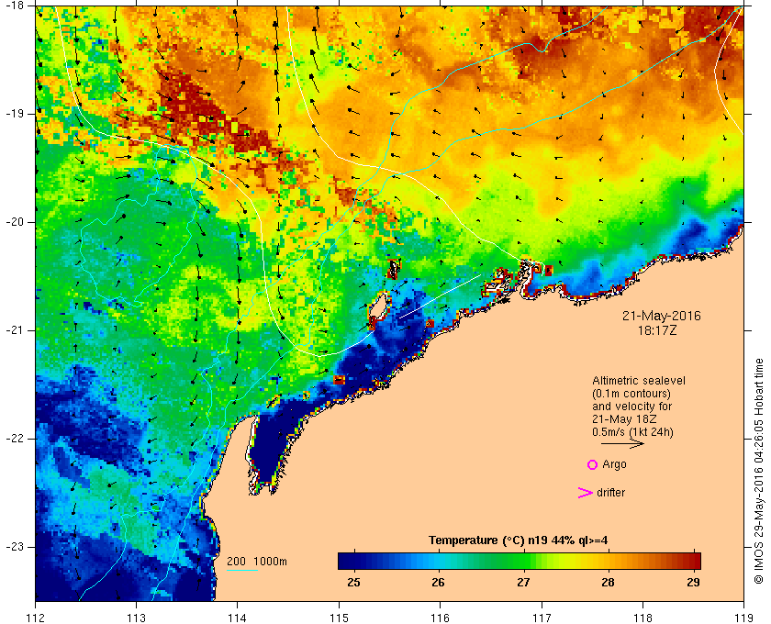Click the magenta Argo circle legend symbol
The height and width of the screenshot is (624, 771).
click(x=593, y=464)
